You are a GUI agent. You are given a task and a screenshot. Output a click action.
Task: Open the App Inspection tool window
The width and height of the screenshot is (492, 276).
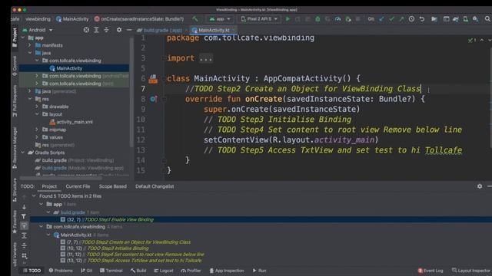click(x=227, y=271)
